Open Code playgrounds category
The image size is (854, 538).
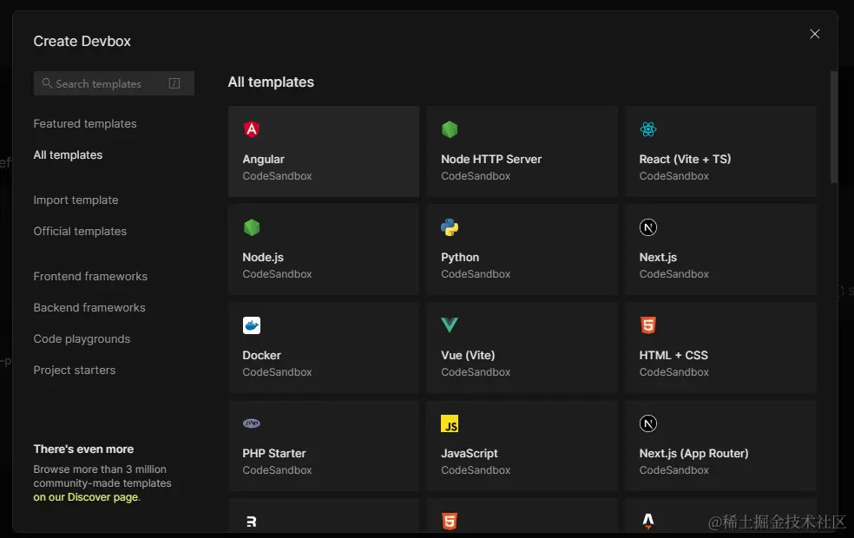82,338
